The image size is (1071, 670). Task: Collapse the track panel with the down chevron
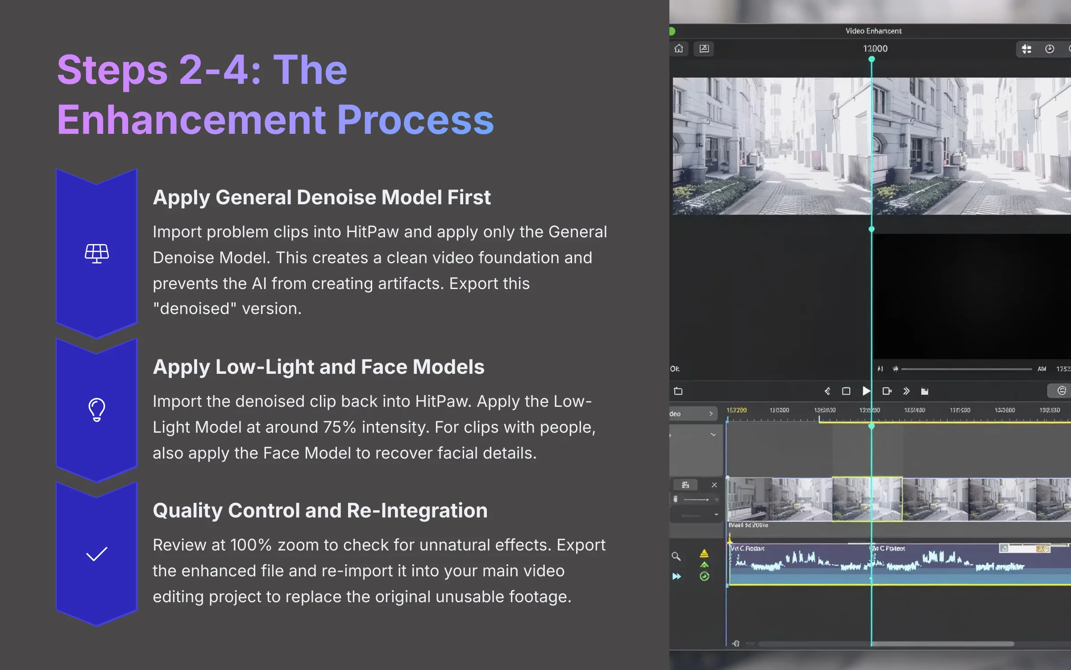click(713, 434)
